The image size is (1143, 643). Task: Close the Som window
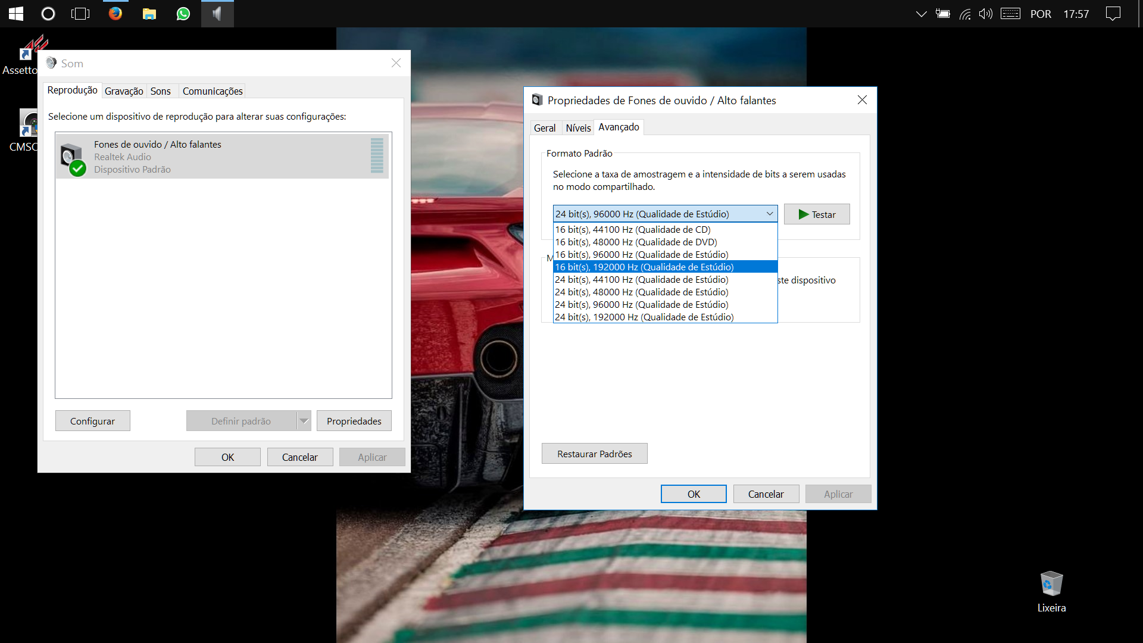pyautogui.click(x=396, y=63)
